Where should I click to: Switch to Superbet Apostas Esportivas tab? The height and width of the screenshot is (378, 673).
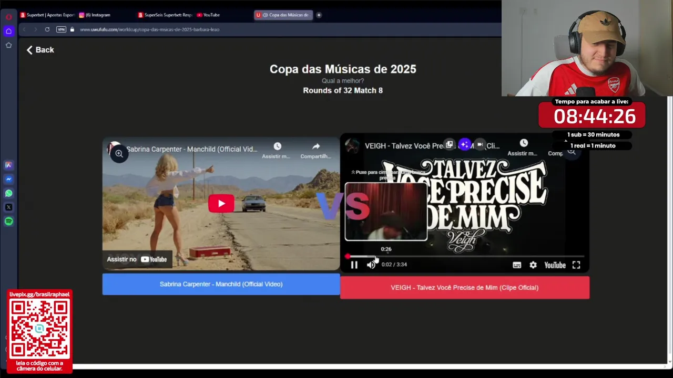pos(47,15)
